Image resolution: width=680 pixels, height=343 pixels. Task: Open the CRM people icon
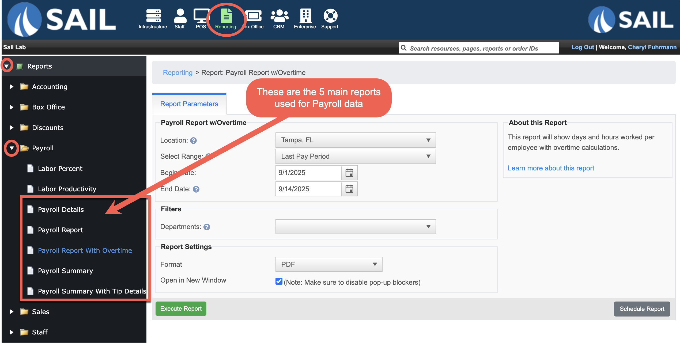point(279,16)
